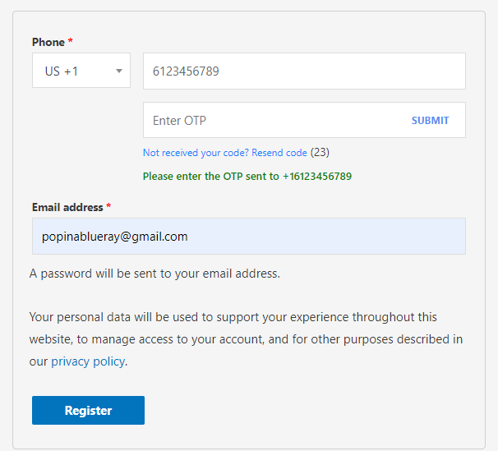
Task: Click the resend countdown timer (23)
Action: pyautogui.click(x=320, y=153)
